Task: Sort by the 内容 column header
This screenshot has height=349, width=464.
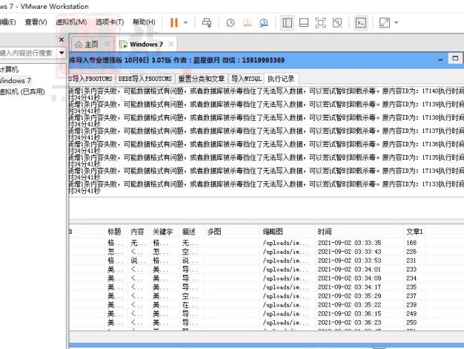Action: click(138, 232)
